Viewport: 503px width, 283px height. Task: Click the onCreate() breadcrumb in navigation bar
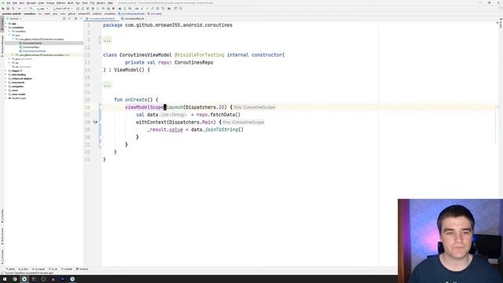[155, 14]
